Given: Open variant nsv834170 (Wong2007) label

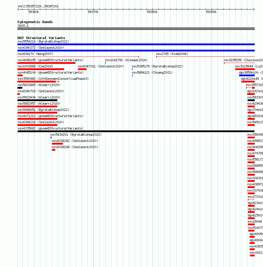Looking at the screenshot, I should tap(35, 54).
